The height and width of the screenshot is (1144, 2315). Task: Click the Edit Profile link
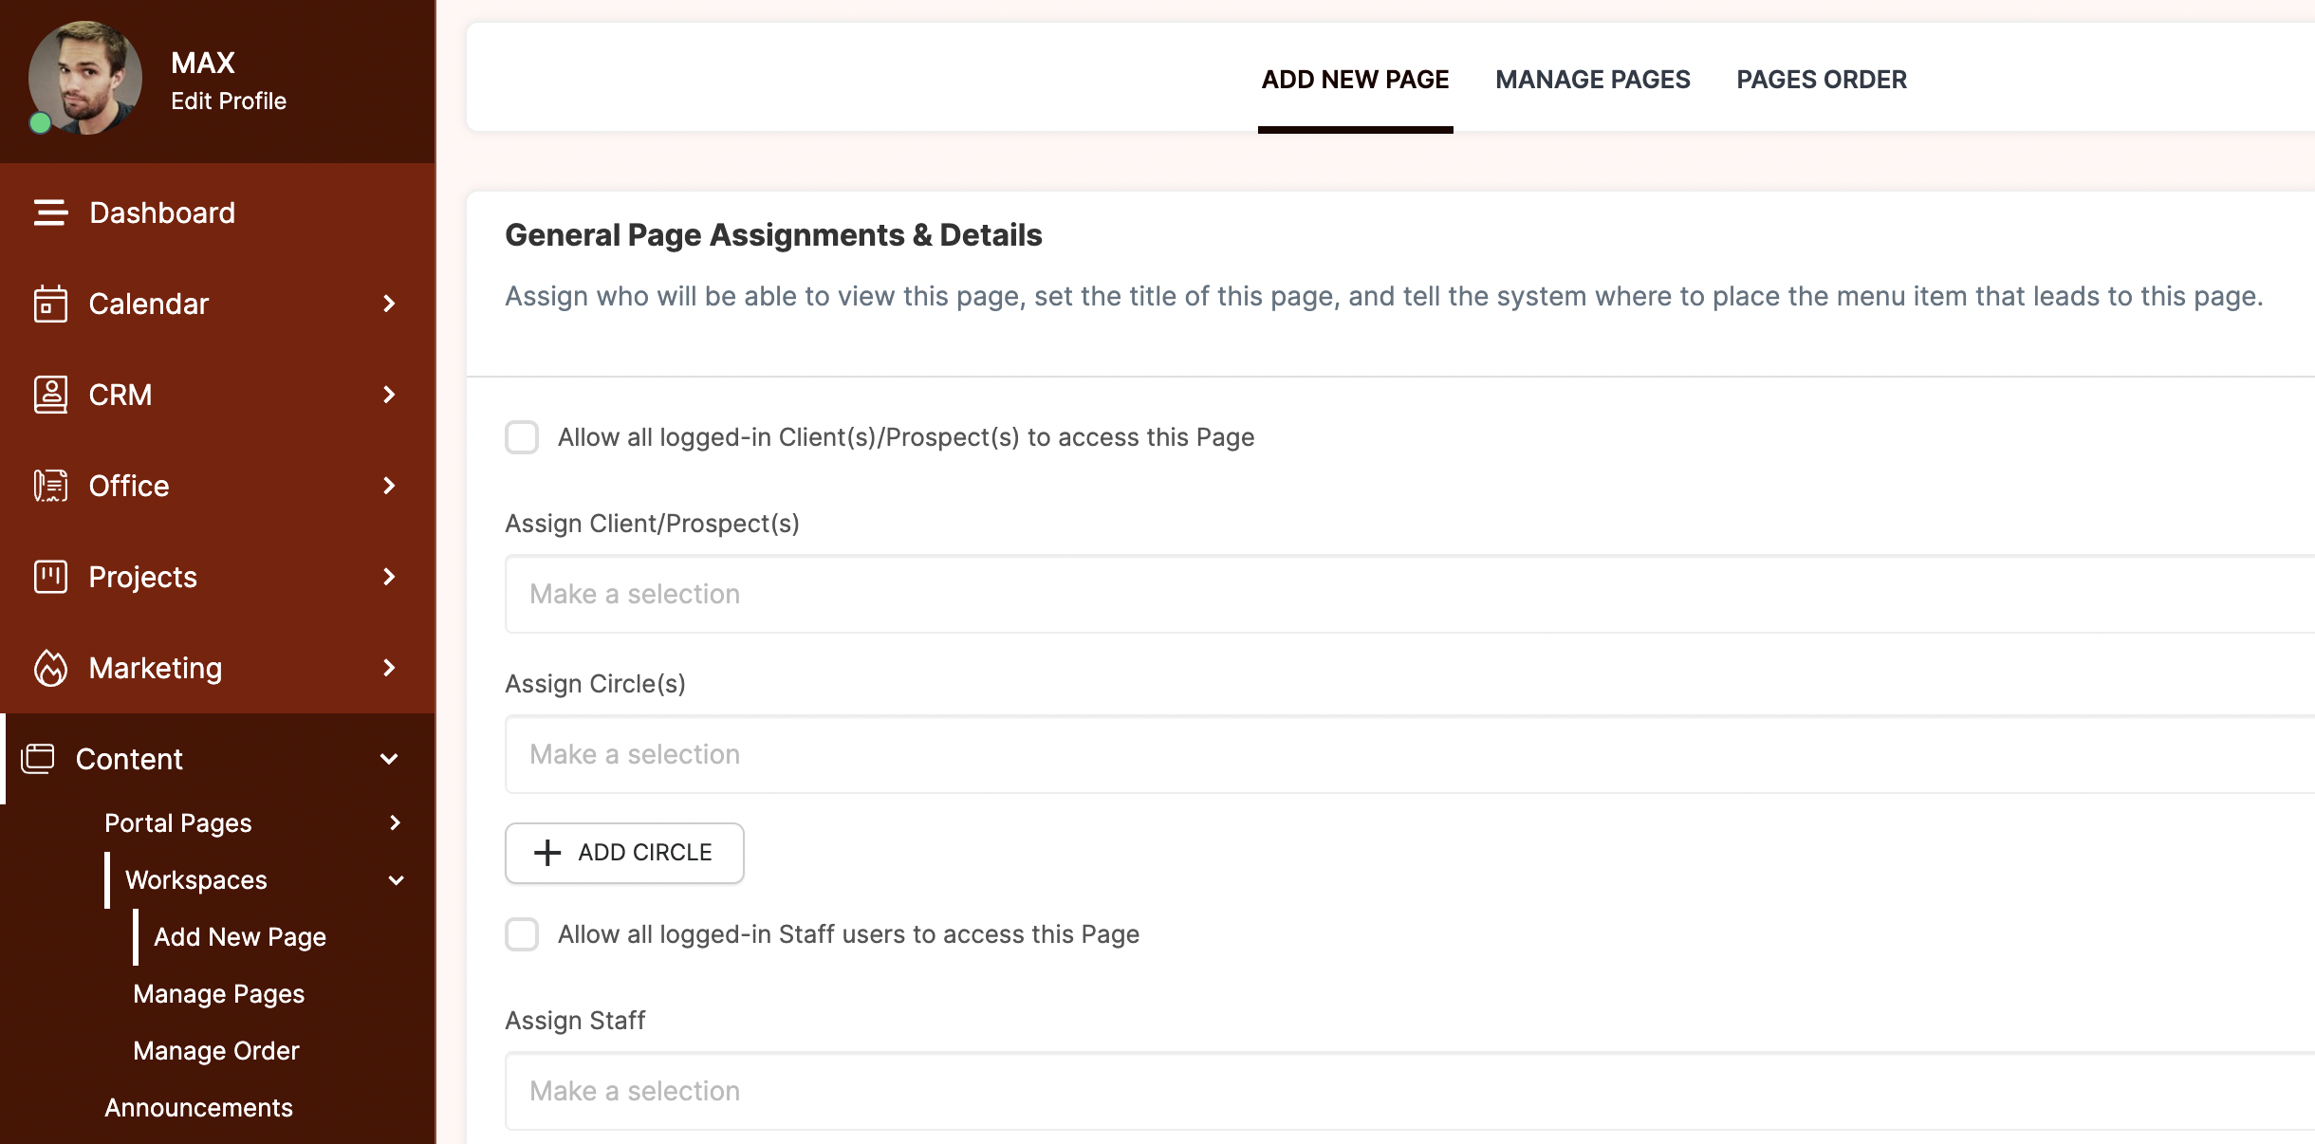coord(229,101)
